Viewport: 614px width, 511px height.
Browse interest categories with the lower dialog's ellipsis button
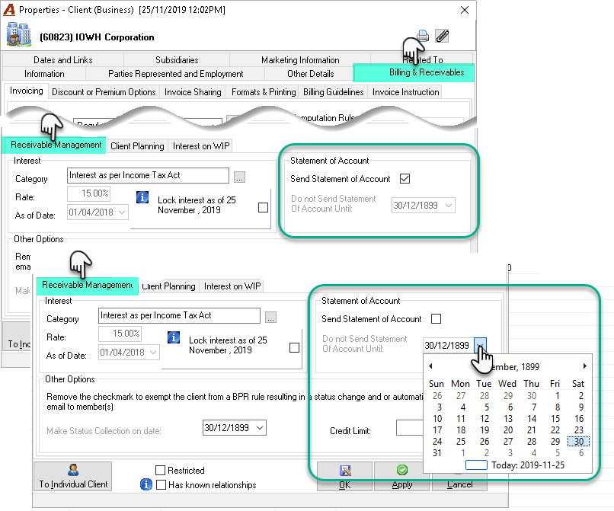click(270, 317)
